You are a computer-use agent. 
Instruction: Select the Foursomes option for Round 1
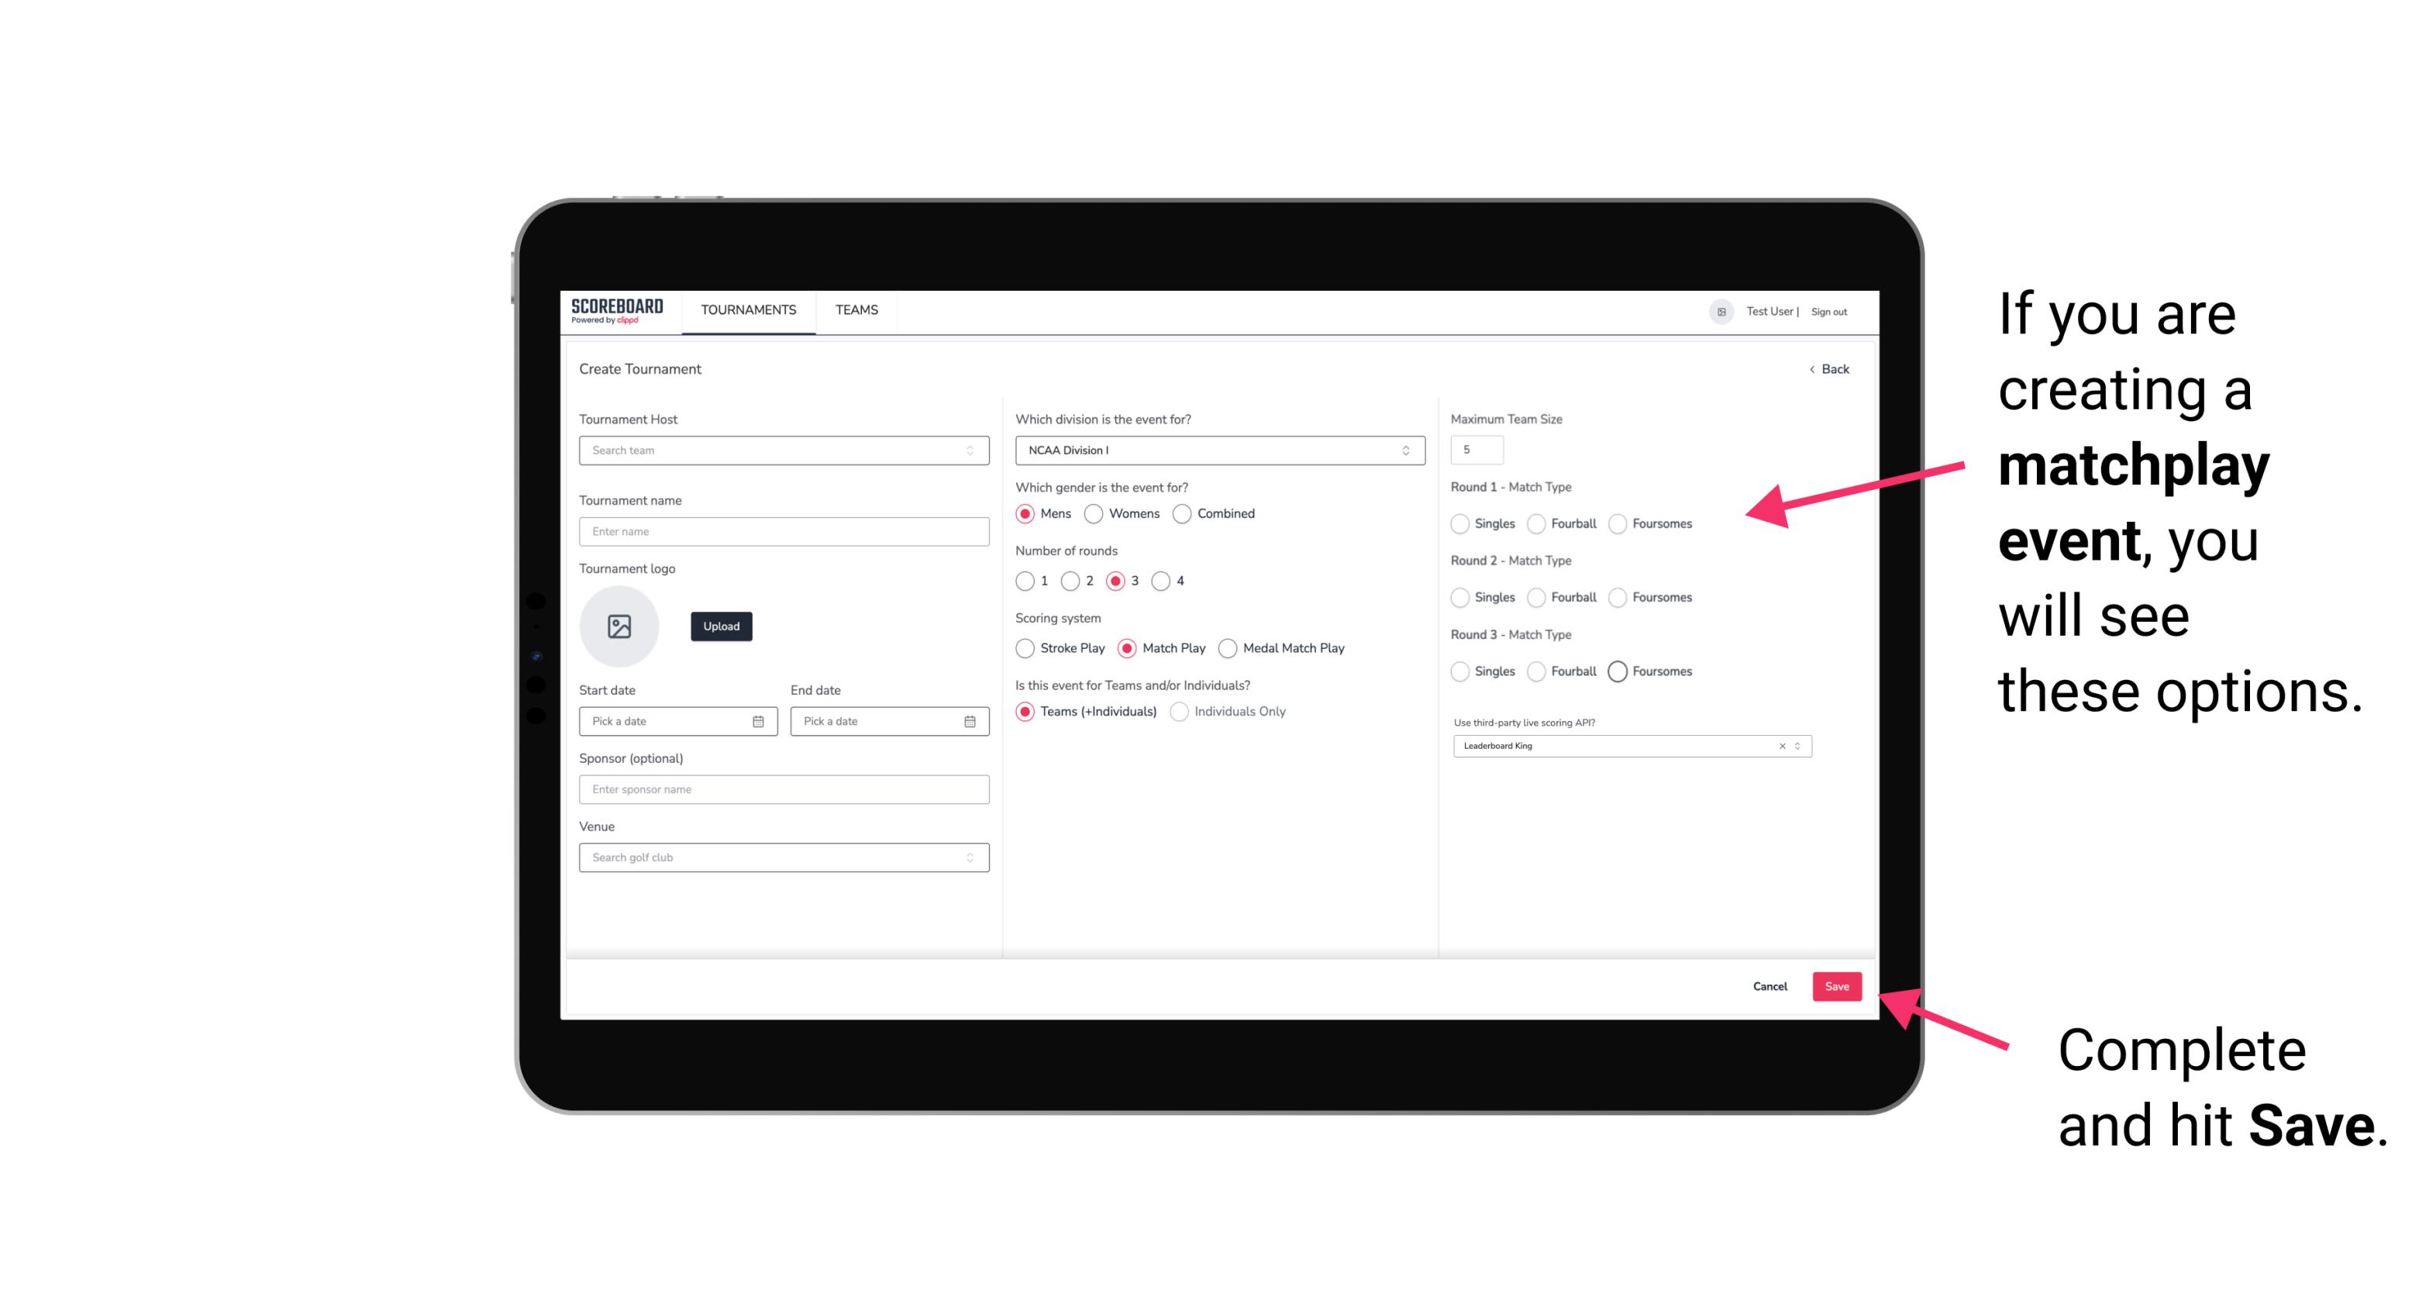[x=1617, y=523]
